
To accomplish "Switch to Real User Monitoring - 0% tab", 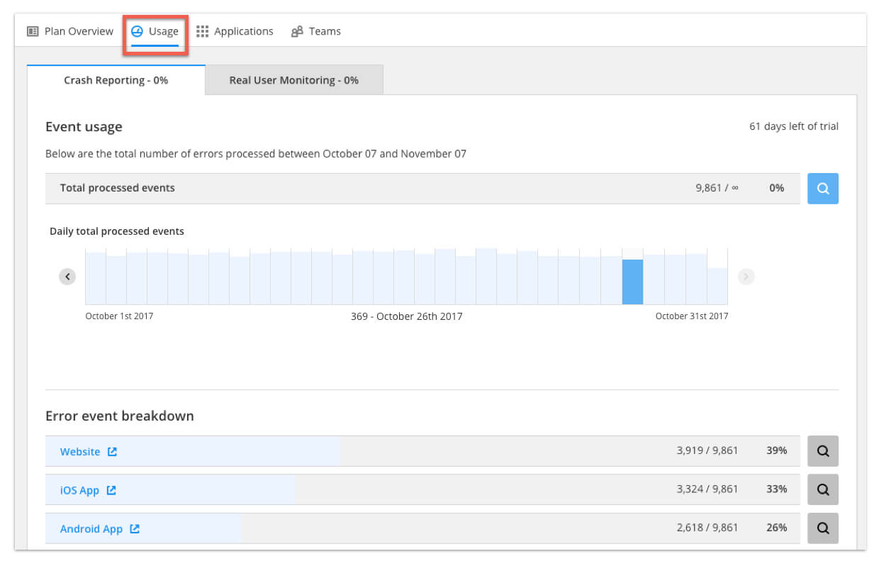I will point(293,80).
